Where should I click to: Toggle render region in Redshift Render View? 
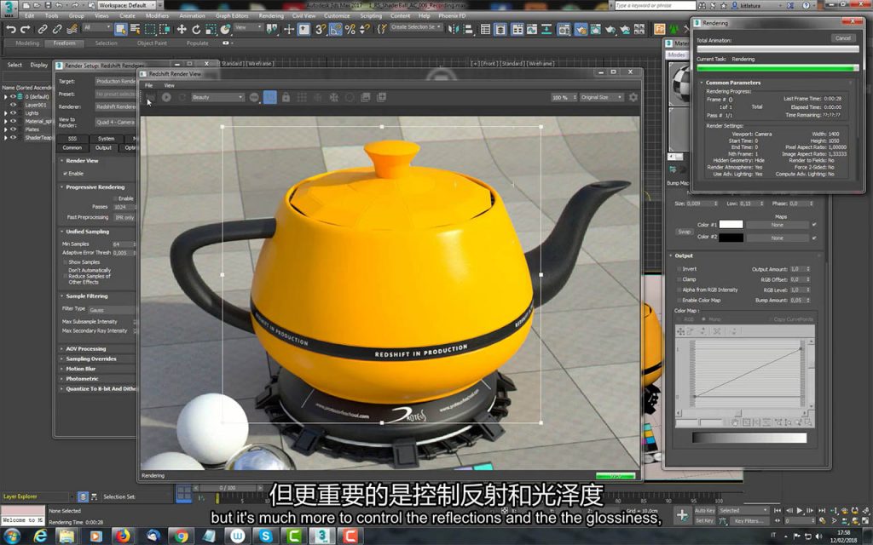(270, 97)
